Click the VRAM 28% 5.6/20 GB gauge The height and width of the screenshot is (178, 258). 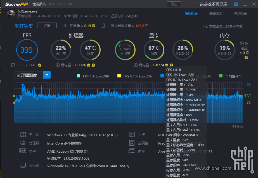(183, 50)
